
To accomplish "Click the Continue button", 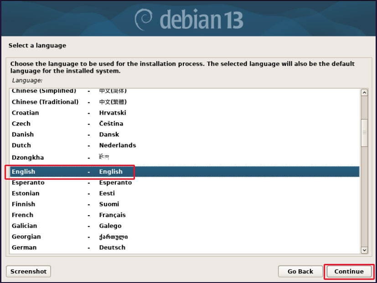I will (x=349, y=272).
